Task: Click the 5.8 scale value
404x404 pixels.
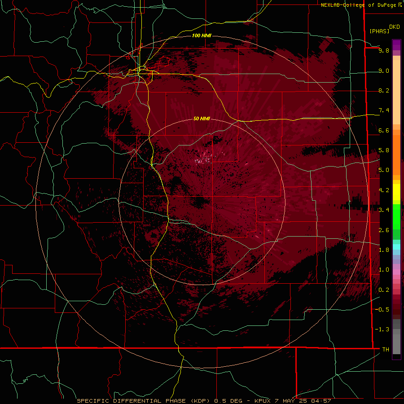Action: click(384, 150)
